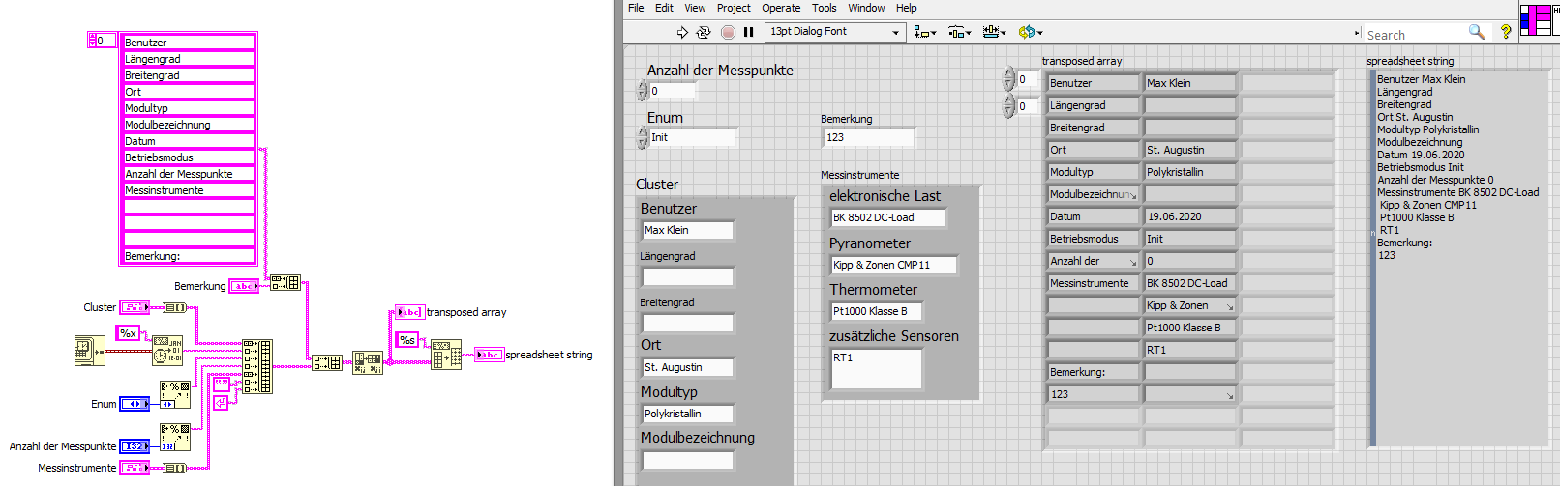Viewport: 1560px width, 486px height.
Task: Click the Ort field with St. Augustin
Action: [x=688, y=367]
